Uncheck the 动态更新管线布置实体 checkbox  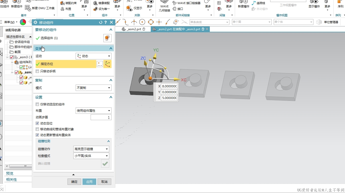pyautogui.click(x=37, y=135)
